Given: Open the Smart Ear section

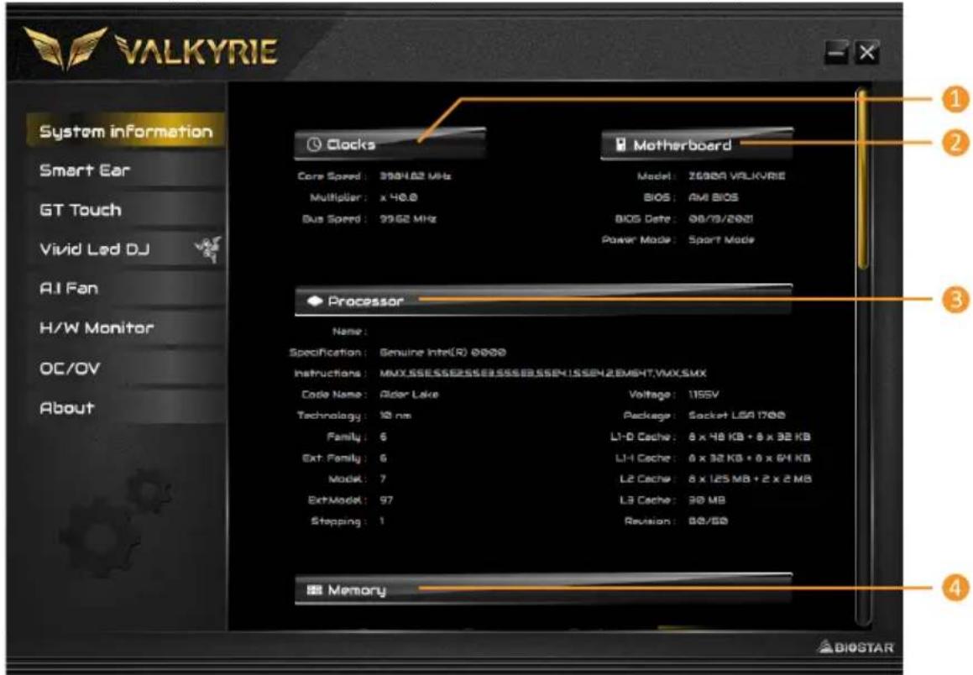Looking at the screenshot, I should (125, 170).
